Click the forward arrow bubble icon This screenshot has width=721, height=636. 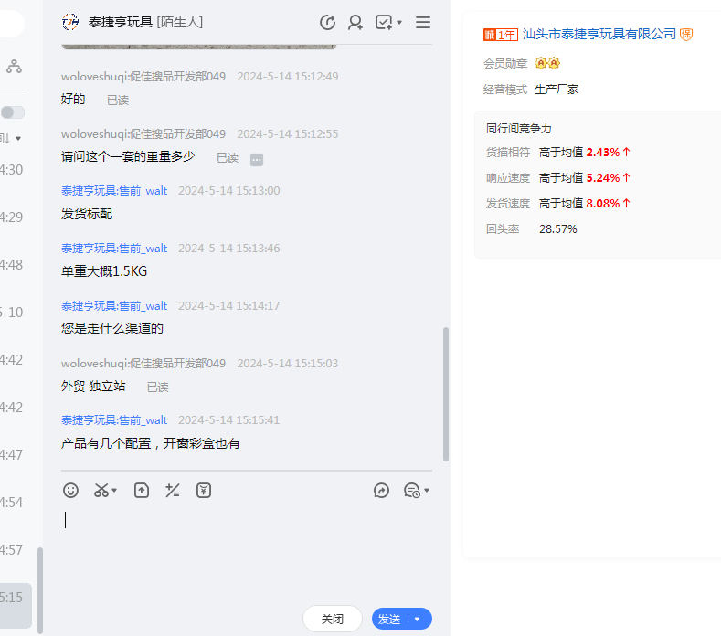[382, 491]
